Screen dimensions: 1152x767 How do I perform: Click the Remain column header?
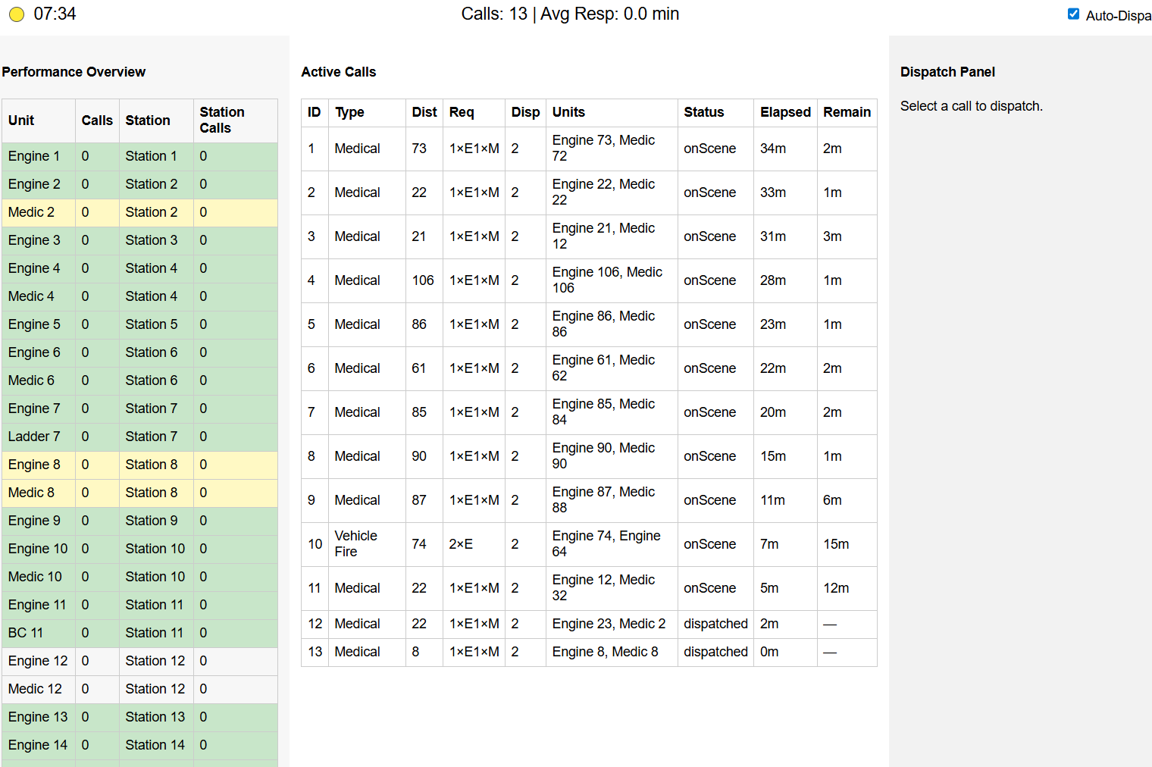coord(847,112)
